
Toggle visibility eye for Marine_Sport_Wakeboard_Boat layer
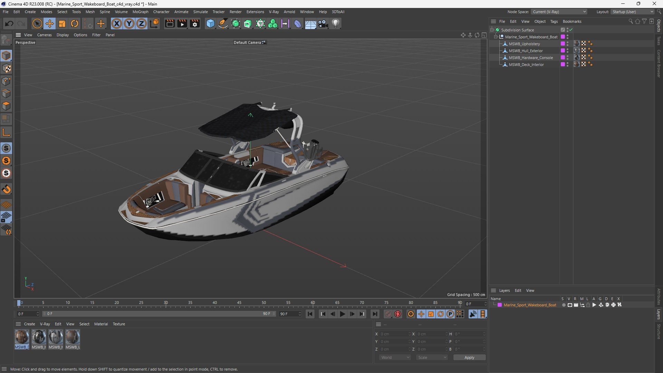click(570, 305)
